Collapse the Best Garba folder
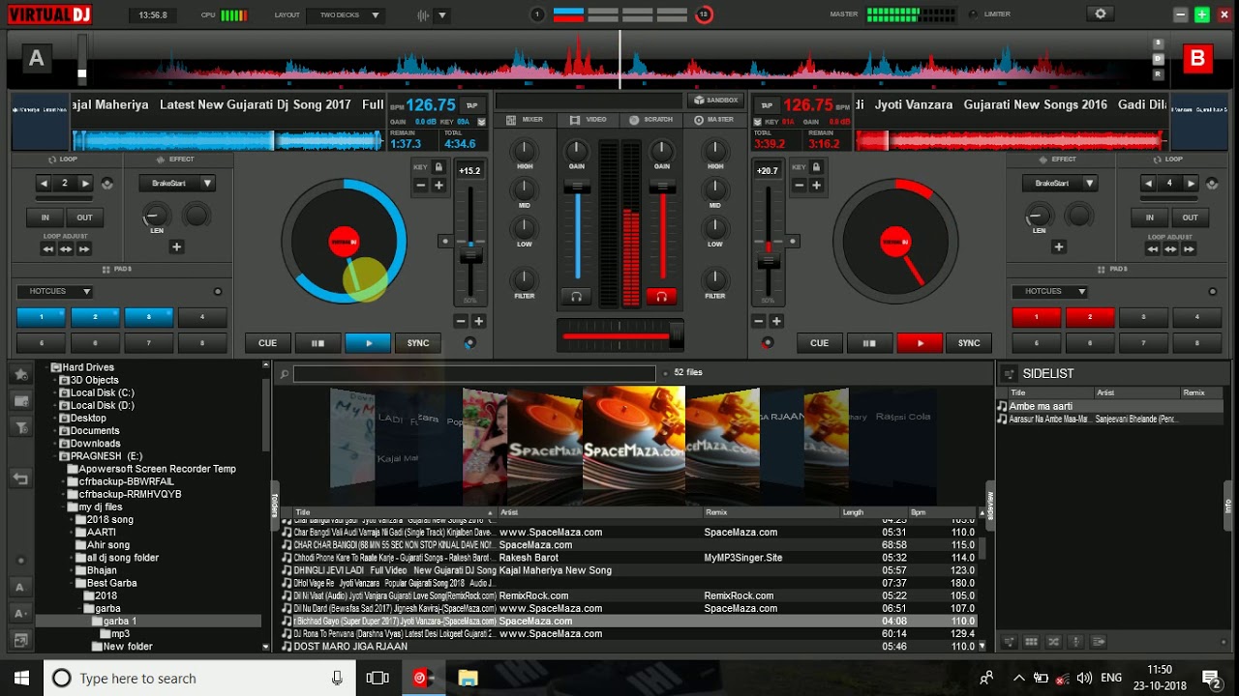 pos(72,583)
